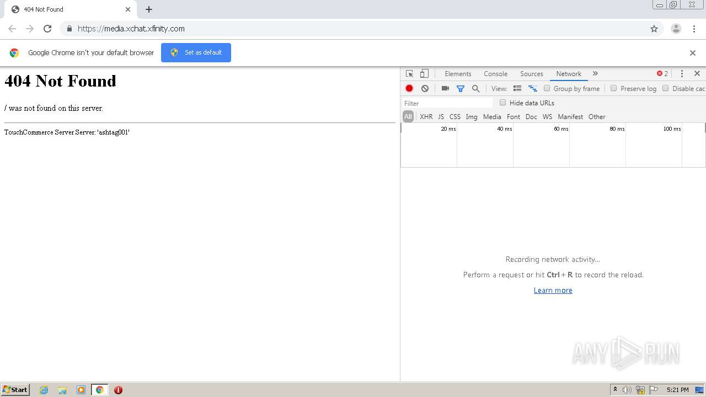The width and height of the screenshot is (706, 397).
Task: Filter requests by XHR
Action: pos(426,117)
